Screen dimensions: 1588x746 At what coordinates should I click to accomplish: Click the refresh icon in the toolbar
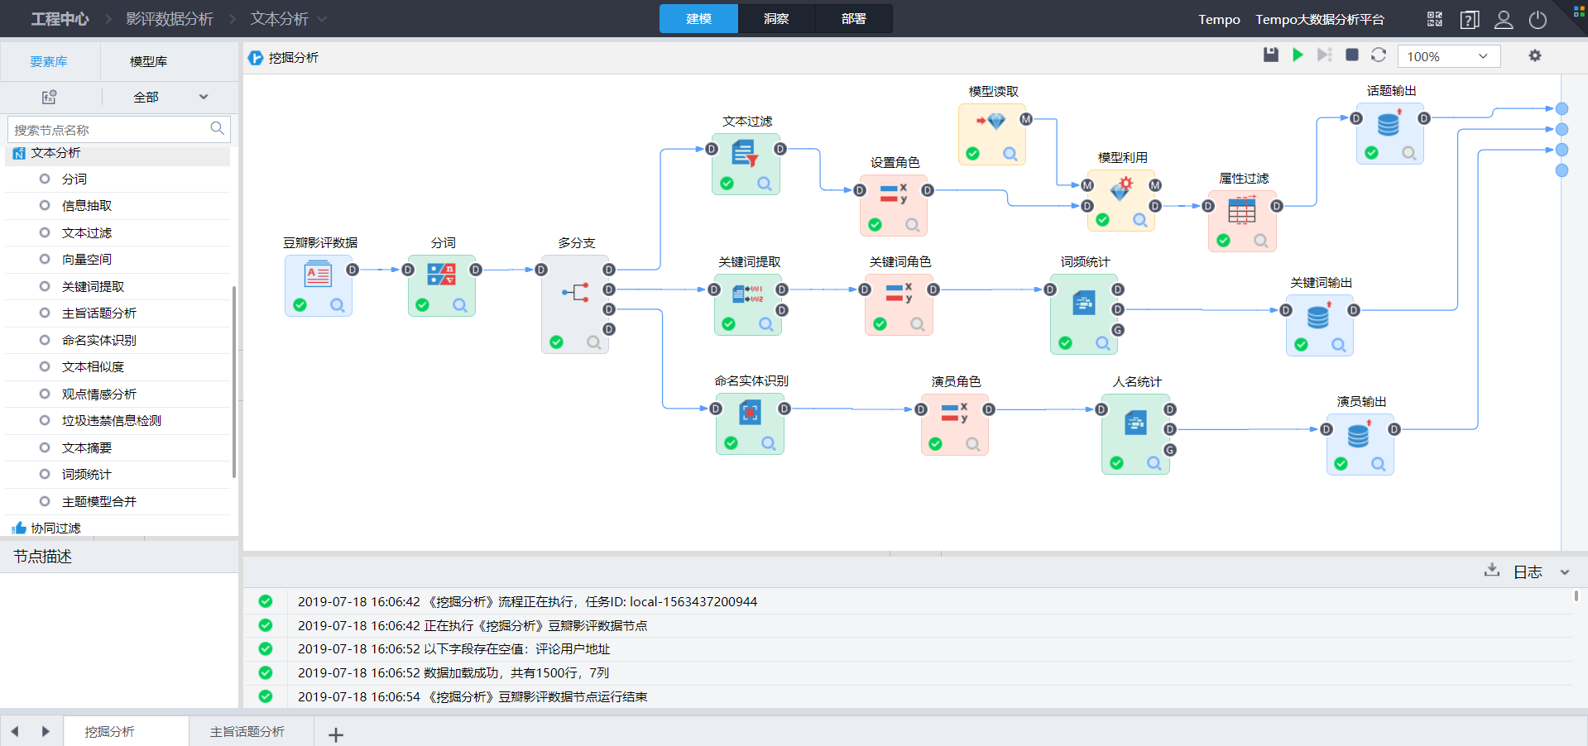coord(1379,55)
